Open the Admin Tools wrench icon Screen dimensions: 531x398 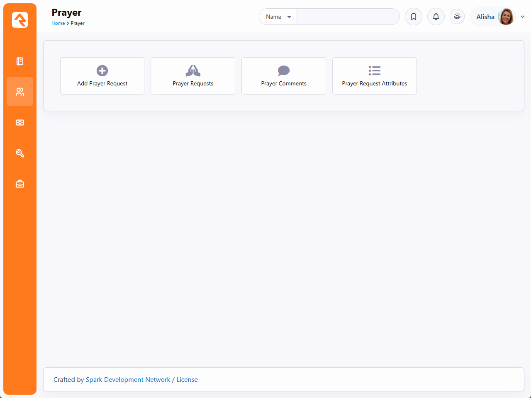[20, 153]
